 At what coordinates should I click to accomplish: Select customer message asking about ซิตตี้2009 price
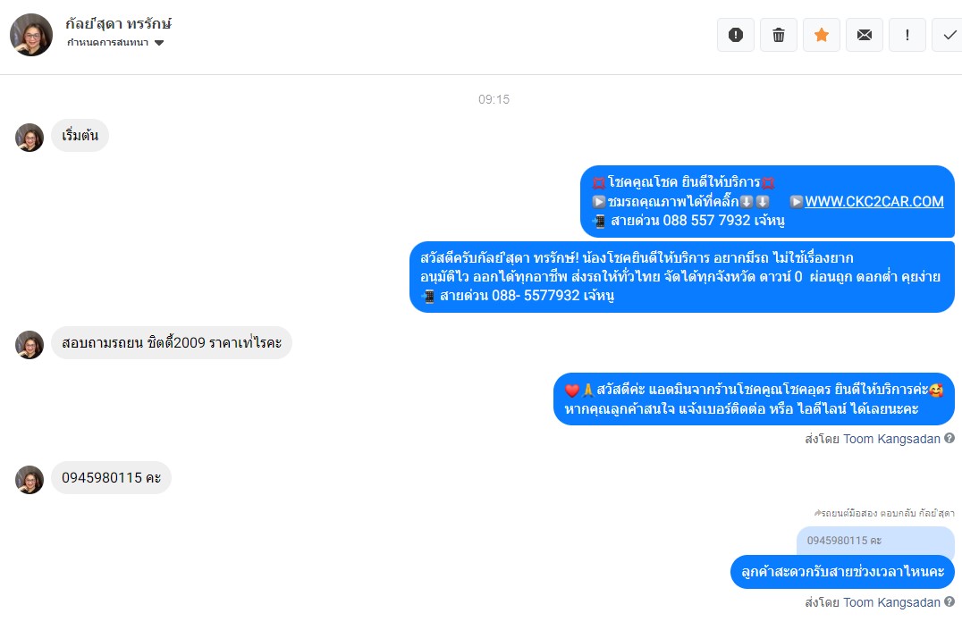tap(171, 342)
